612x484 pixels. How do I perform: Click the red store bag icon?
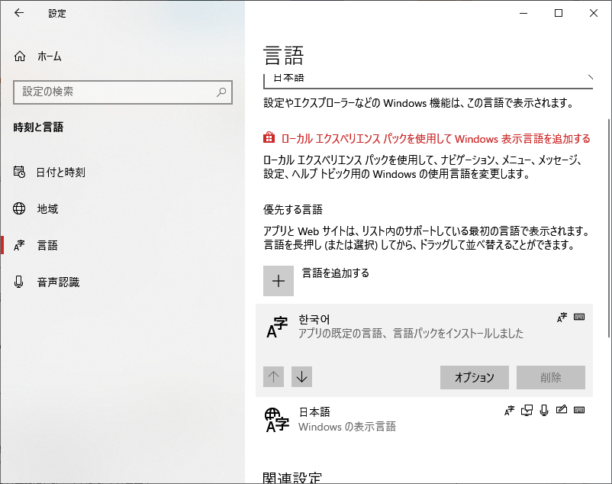(x=269, y=137)
